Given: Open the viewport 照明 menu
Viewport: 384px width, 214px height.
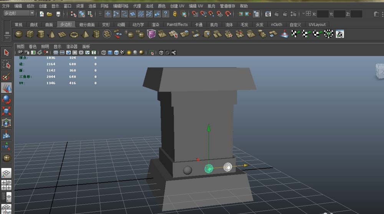Looking at the screenshot, I should (x=45, y=46).
